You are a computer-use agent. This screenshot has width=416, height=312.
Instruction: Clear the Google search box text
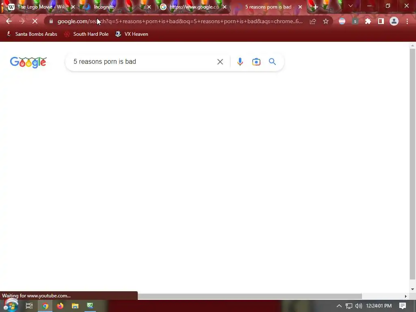point(220,62)
